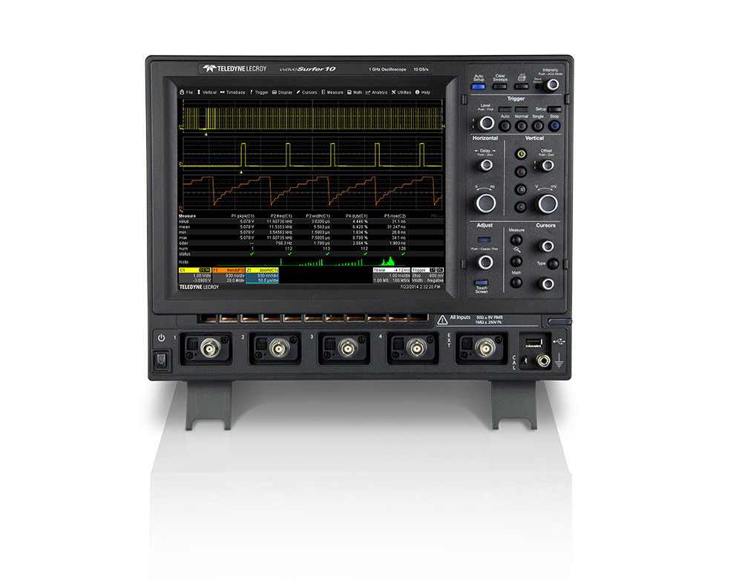Open the Tbase timebase descriptor box
The image size is (742, 580).
coord(391,275)
